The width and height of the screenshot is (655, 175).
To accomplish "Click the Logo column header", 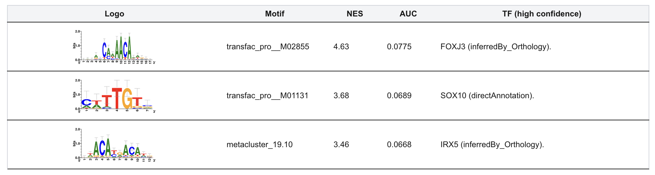I will click(x=114, y=14).
